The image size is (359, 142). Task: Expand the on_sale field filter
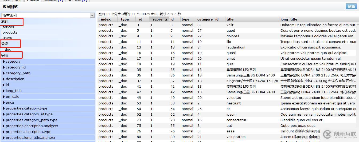pyautogui.click(x=48, y=96)
